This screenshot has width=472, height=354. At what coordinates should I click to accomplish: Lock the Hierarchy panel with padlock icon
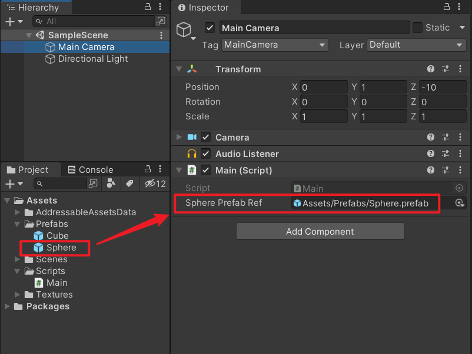click(148, 7)
